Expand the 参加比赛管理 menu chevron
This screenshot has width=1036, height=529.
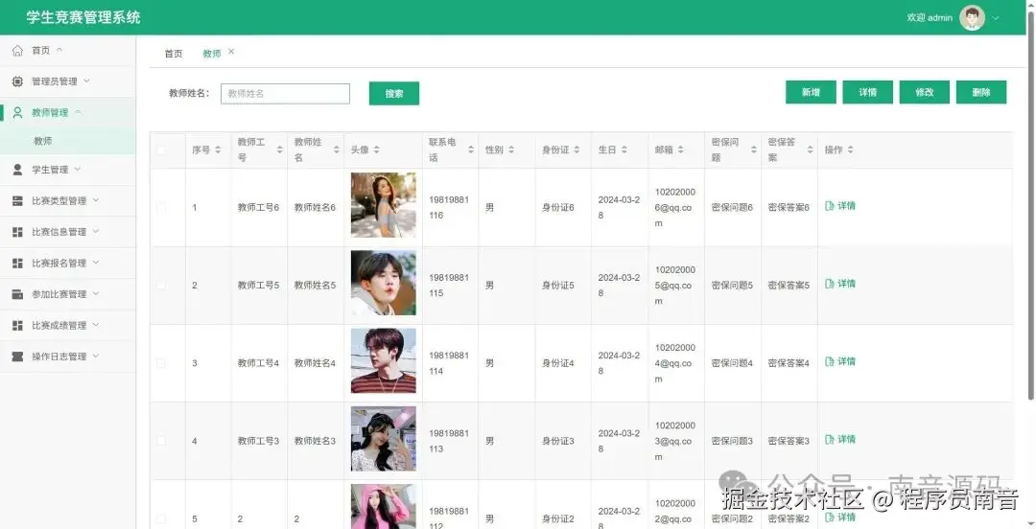[x=96, y=293]
